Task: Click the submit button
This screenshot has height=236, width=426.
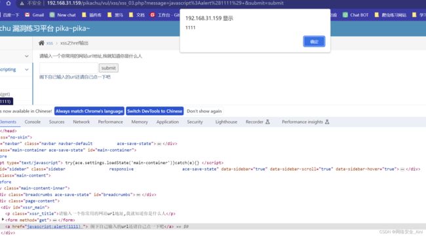Action: [108, 68]
